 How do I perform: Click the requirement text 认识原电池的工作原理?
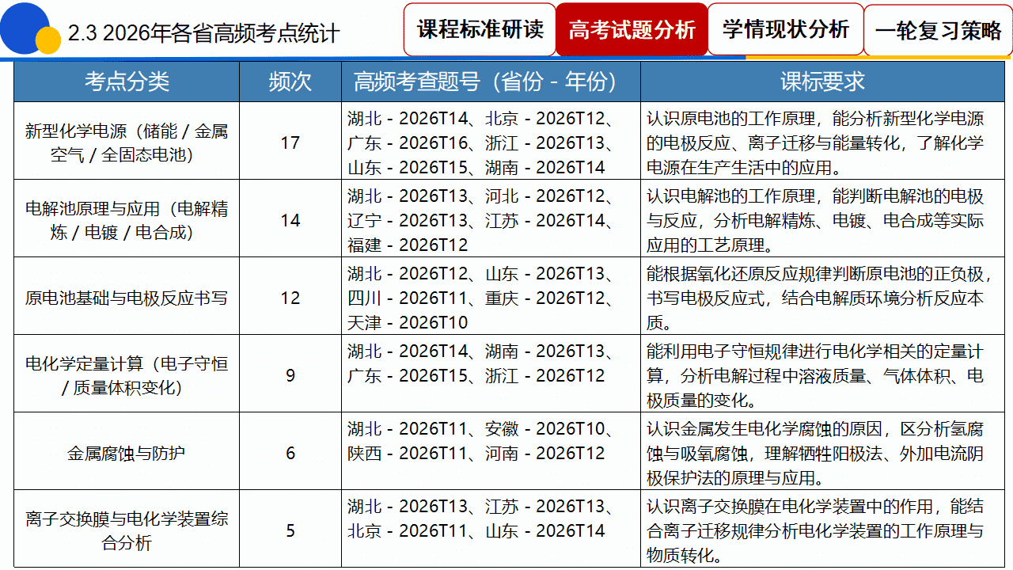pyautogui.click(x=822, y=142)
